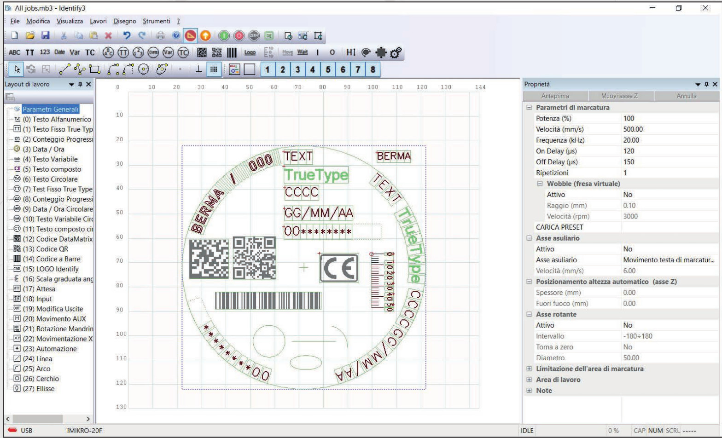Select Parametri Generali in layout tree
The image size is (722, 438).
pos(51,109)
